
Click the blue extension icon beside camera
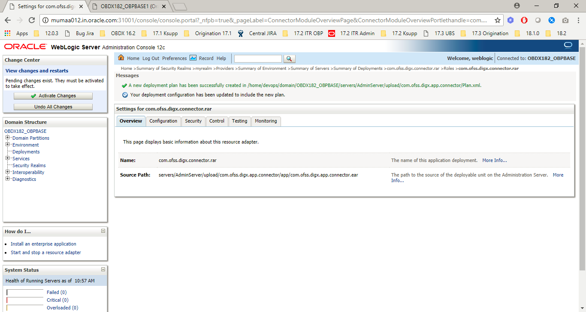click(552, 20)
